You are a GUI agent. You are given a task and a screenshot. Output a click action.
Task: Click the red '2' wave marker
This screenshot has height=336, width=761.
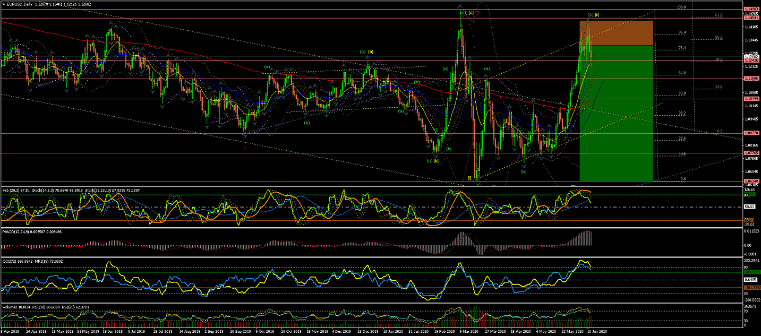(x=477, y=14)
